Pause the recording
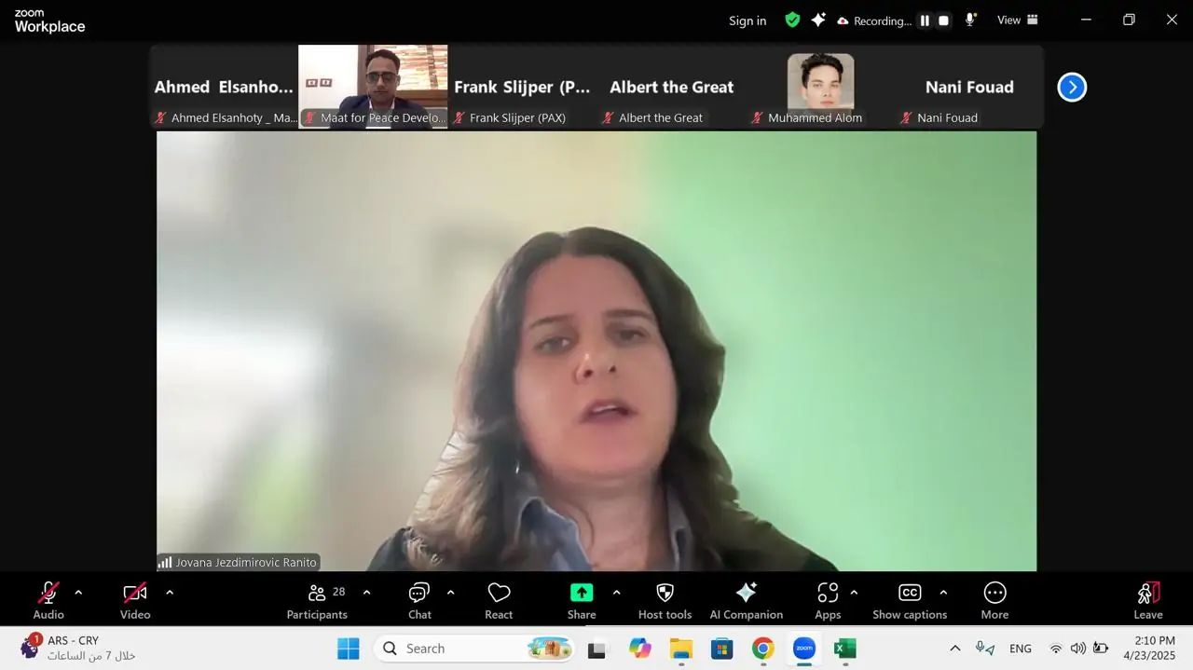 tap(925, 21)
